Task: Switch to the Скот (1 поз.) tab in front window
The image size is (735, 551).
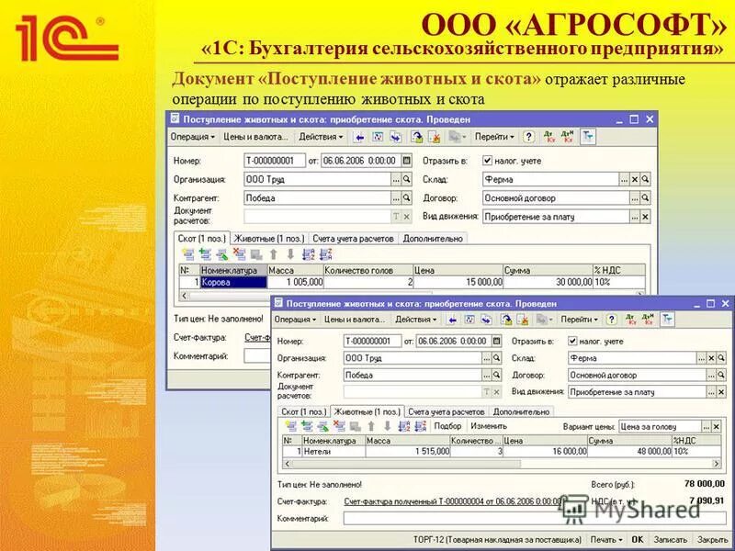Action: click(304, 411)
